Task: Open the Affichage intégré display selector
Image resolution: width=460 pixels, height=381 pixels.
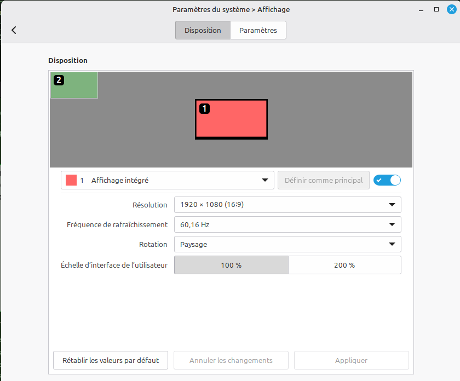Action: click(168, 180)
